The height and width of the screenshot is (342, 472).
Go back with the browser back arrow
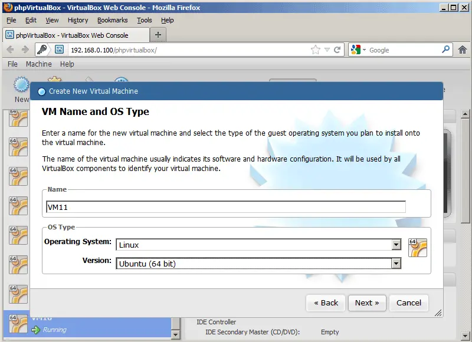click(x=10, y=50)
